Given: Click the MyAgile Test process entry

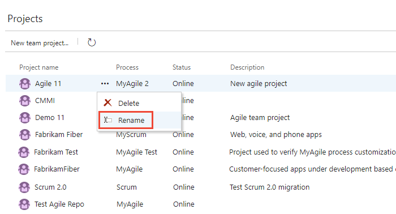Looking at the screenshot, I should [x=137, y=152].
